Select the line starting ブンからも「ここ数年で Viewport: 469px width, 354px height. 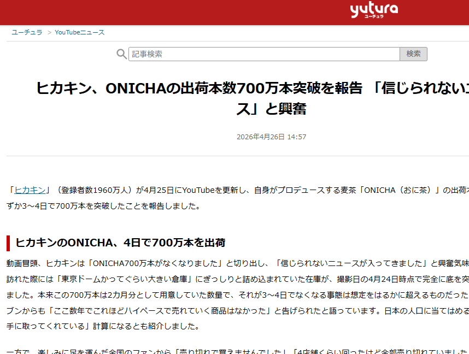(238, 311)
